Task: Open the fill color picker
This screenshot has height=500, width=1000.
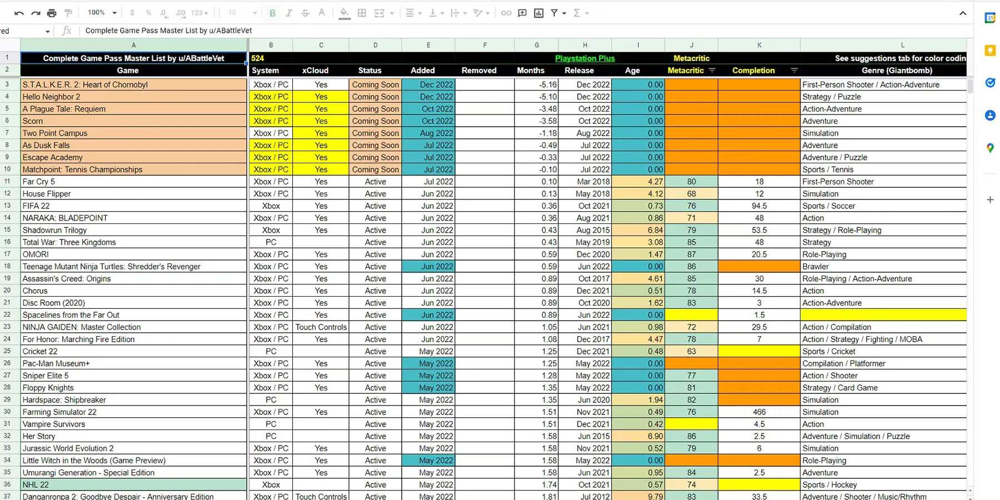Action: pyautogui.click(x=344, y=13)
